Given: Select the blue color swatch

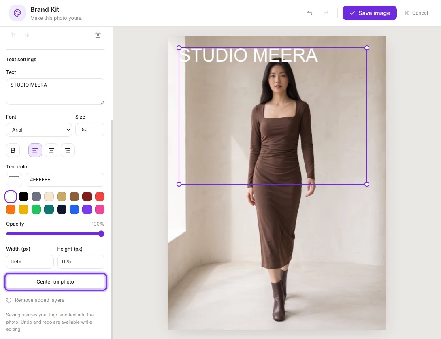Looking at the screenshot, I should pos(74,209).
